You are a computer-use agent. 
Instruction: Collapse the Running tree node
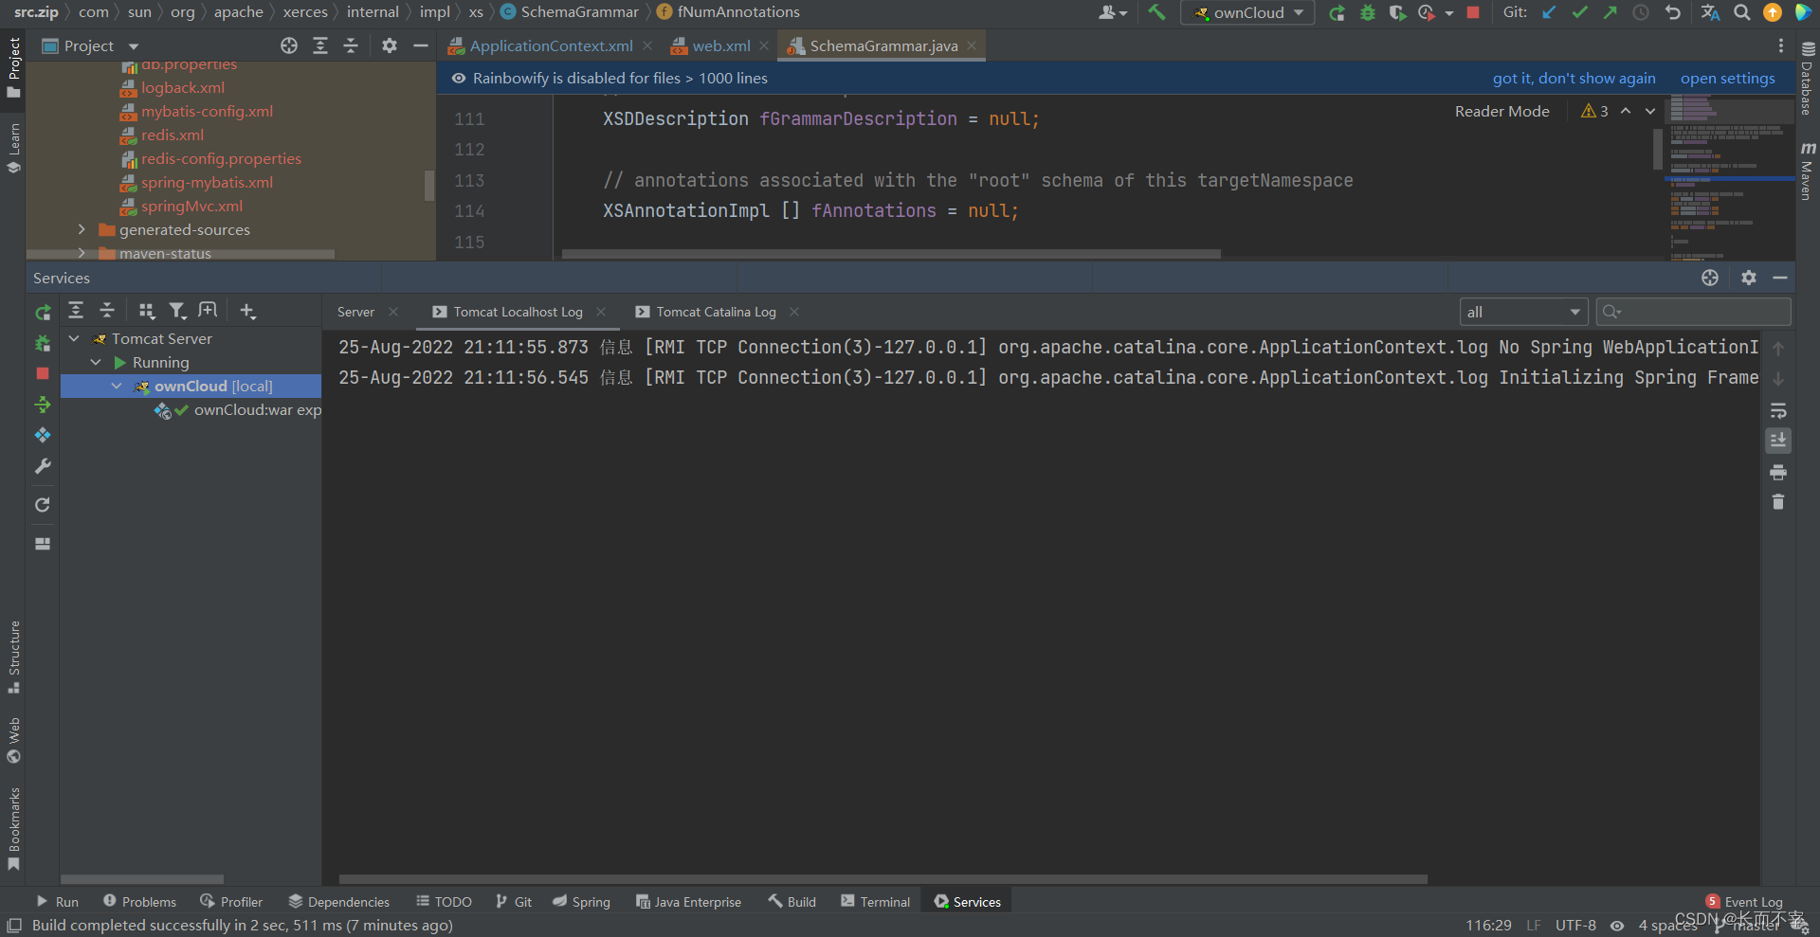96,362
